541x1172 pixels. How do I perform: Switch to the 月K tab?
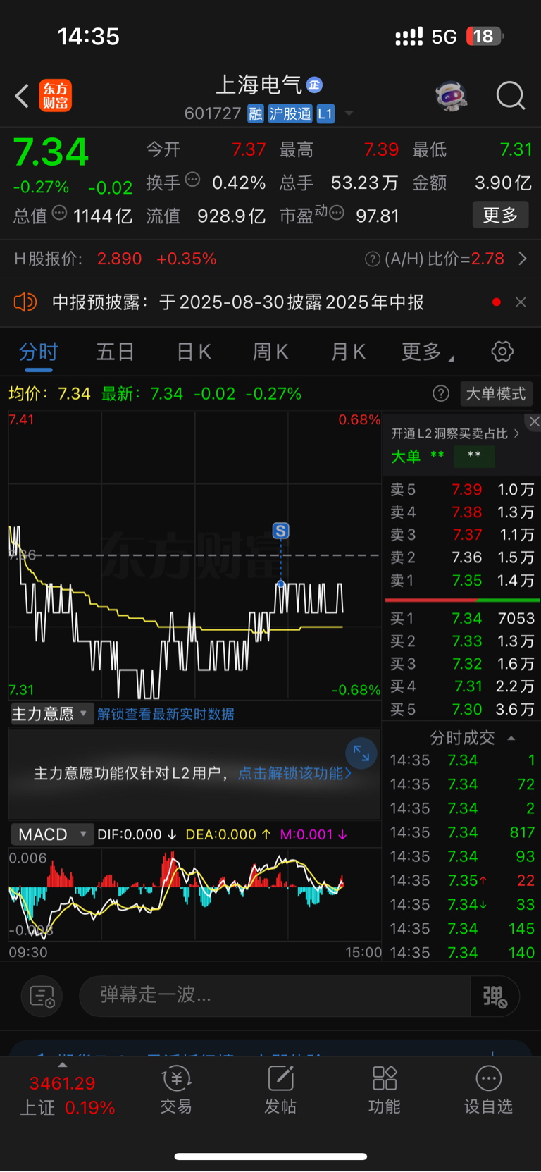point(349,352)
